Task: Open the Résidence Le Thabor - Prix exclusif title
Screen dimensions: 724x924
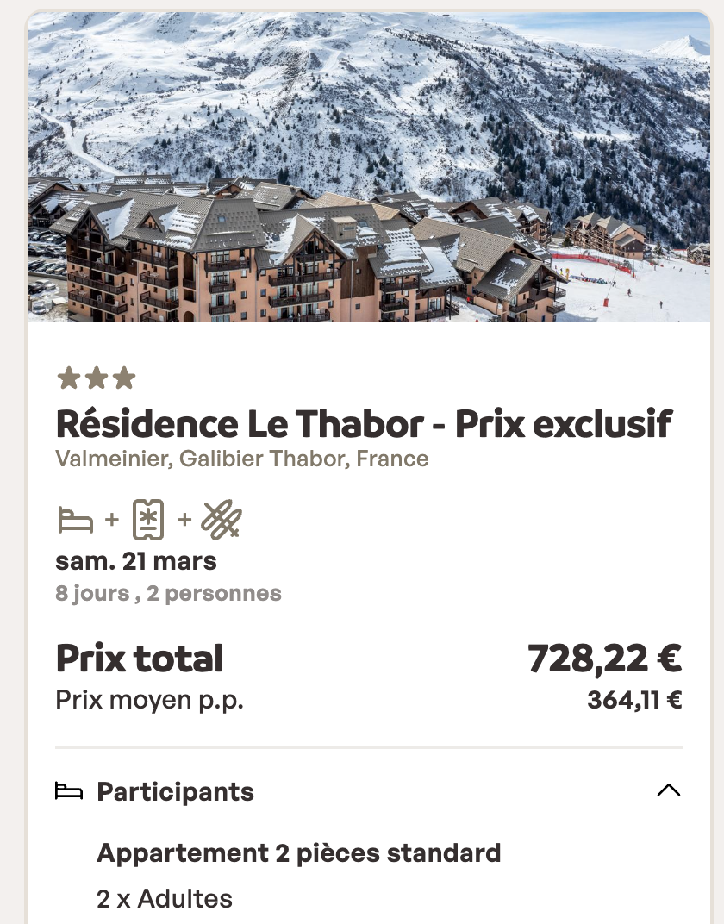Action: [x=363, y=423]
